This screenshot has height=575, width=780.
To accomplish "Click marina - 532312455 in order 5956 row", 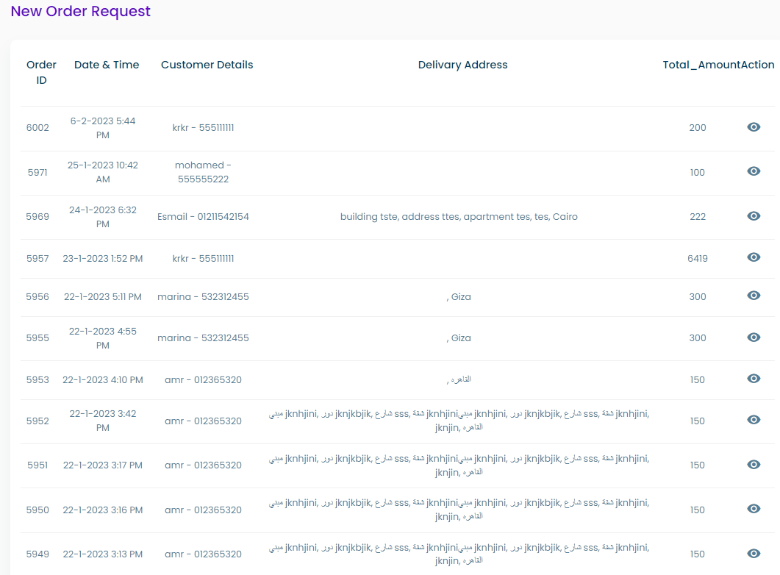I will coord(203,297).
